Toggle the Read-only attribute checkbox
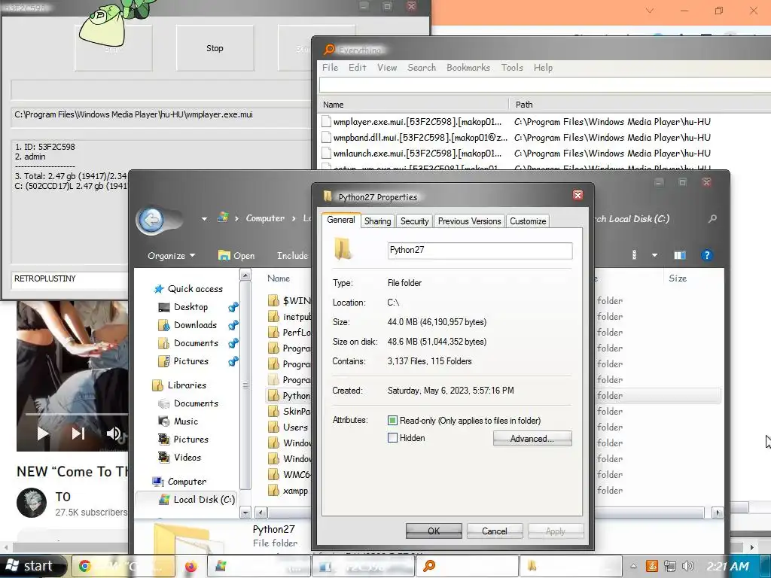 click(392, 420)
